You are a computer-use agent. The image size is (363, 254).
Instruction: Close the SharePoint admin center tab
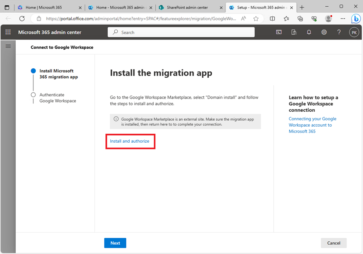221,7
